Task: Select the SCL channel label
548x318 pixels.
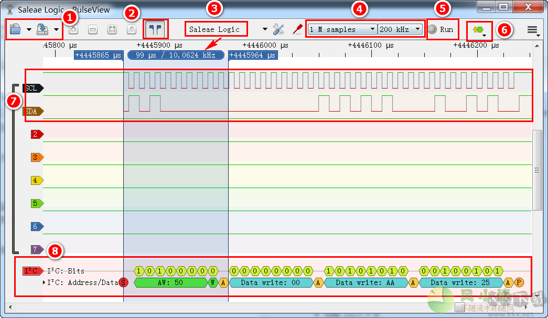Action: coord(33,88)
